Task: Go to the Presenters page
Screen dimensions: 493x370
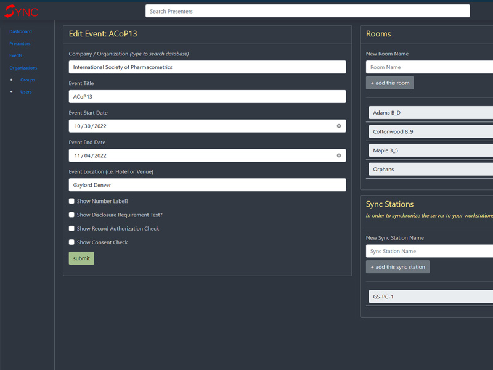Action: pos(20,43)
